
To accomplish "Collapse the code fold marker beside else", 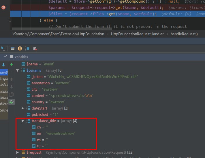I will [10, 20].
